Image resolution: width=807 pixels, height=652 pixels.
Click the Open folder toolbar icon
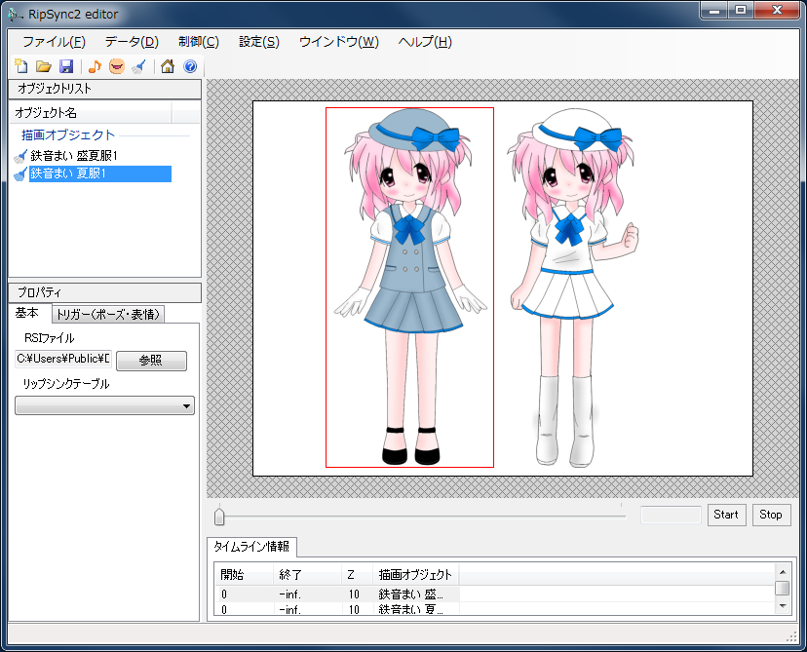pos(44,66)
